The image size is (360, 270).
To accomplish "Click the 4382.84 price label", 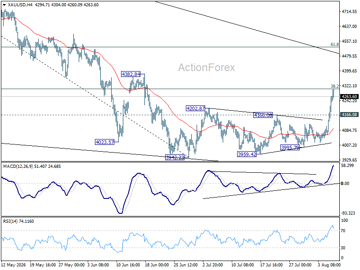I will (131, 74).
